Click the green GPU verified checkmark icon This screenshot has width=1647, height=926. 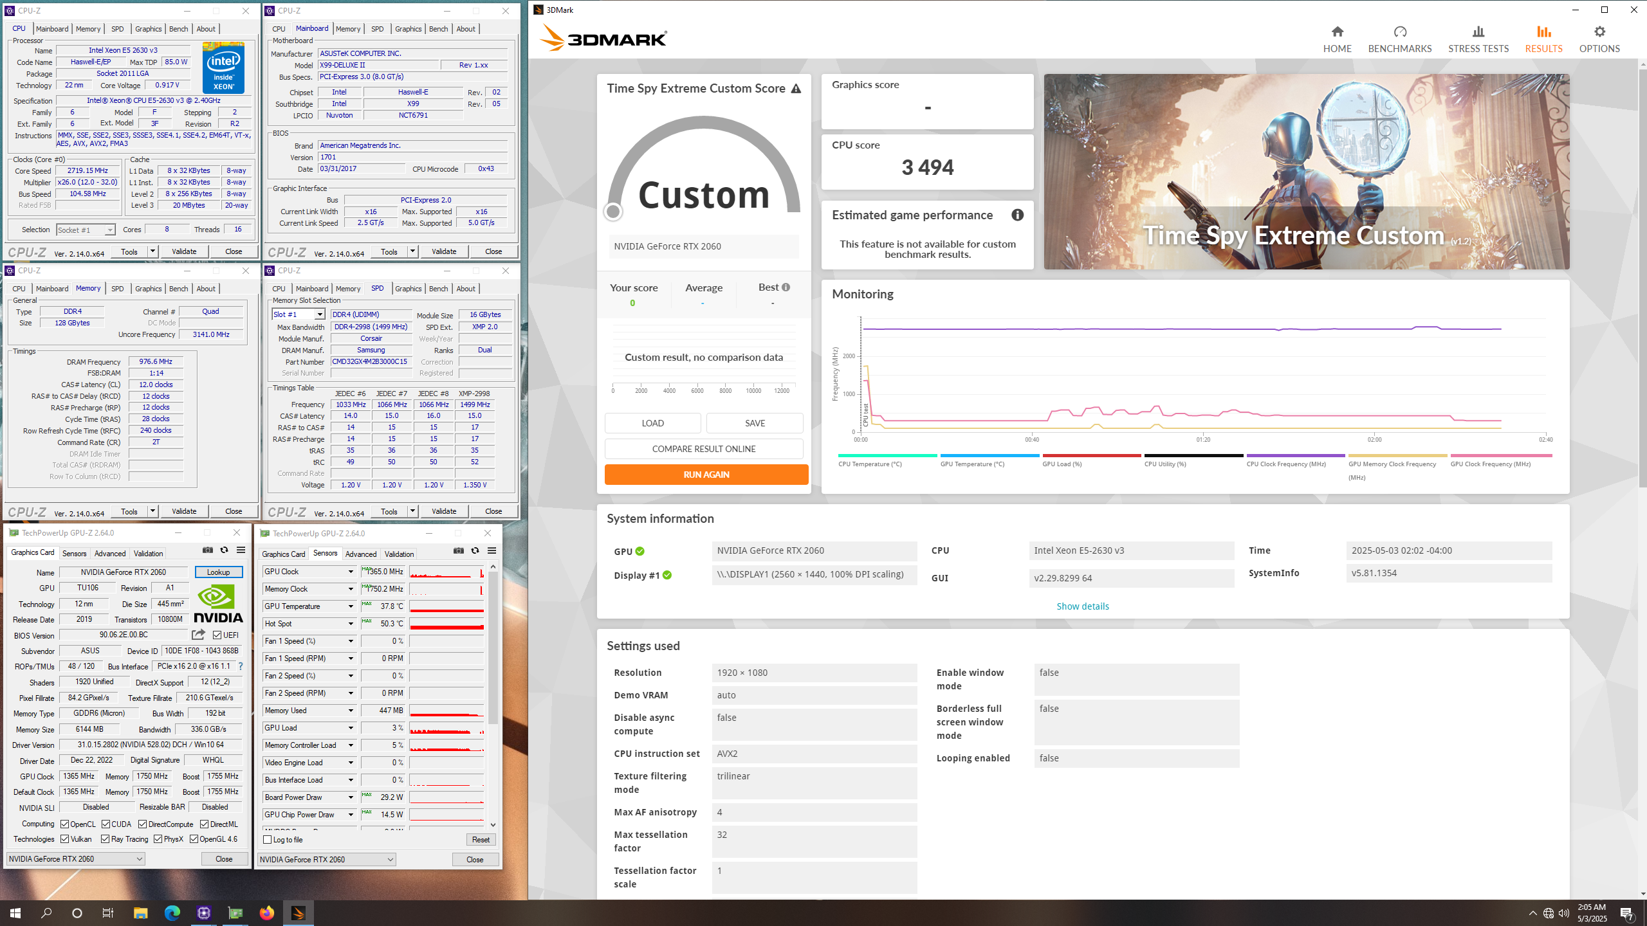coord(639,551)
